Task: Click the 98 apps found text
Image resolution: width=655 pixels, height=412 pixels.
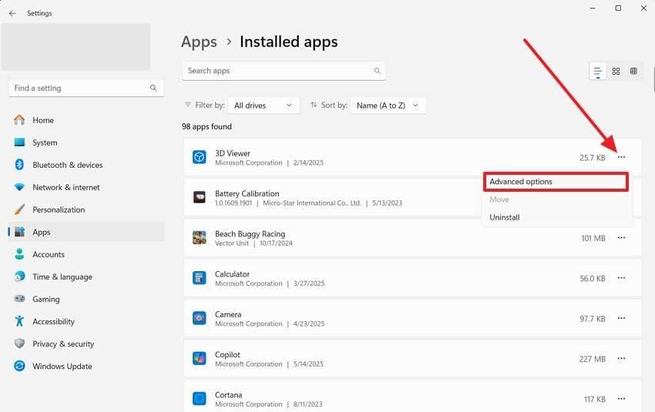Action: coord(207,126)
